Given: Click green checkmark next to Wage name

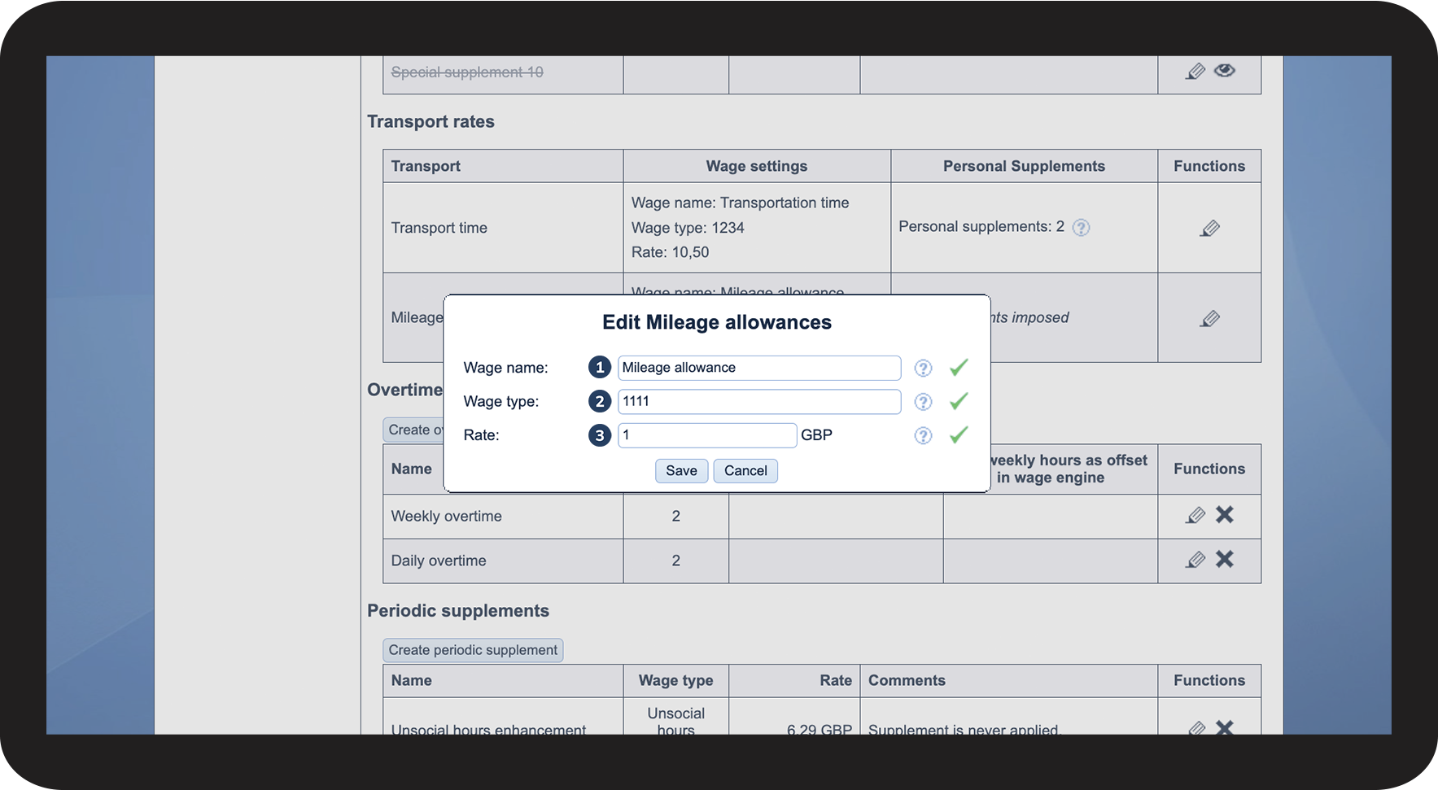Looking at the screenshot, I should [x=959, y=368].
